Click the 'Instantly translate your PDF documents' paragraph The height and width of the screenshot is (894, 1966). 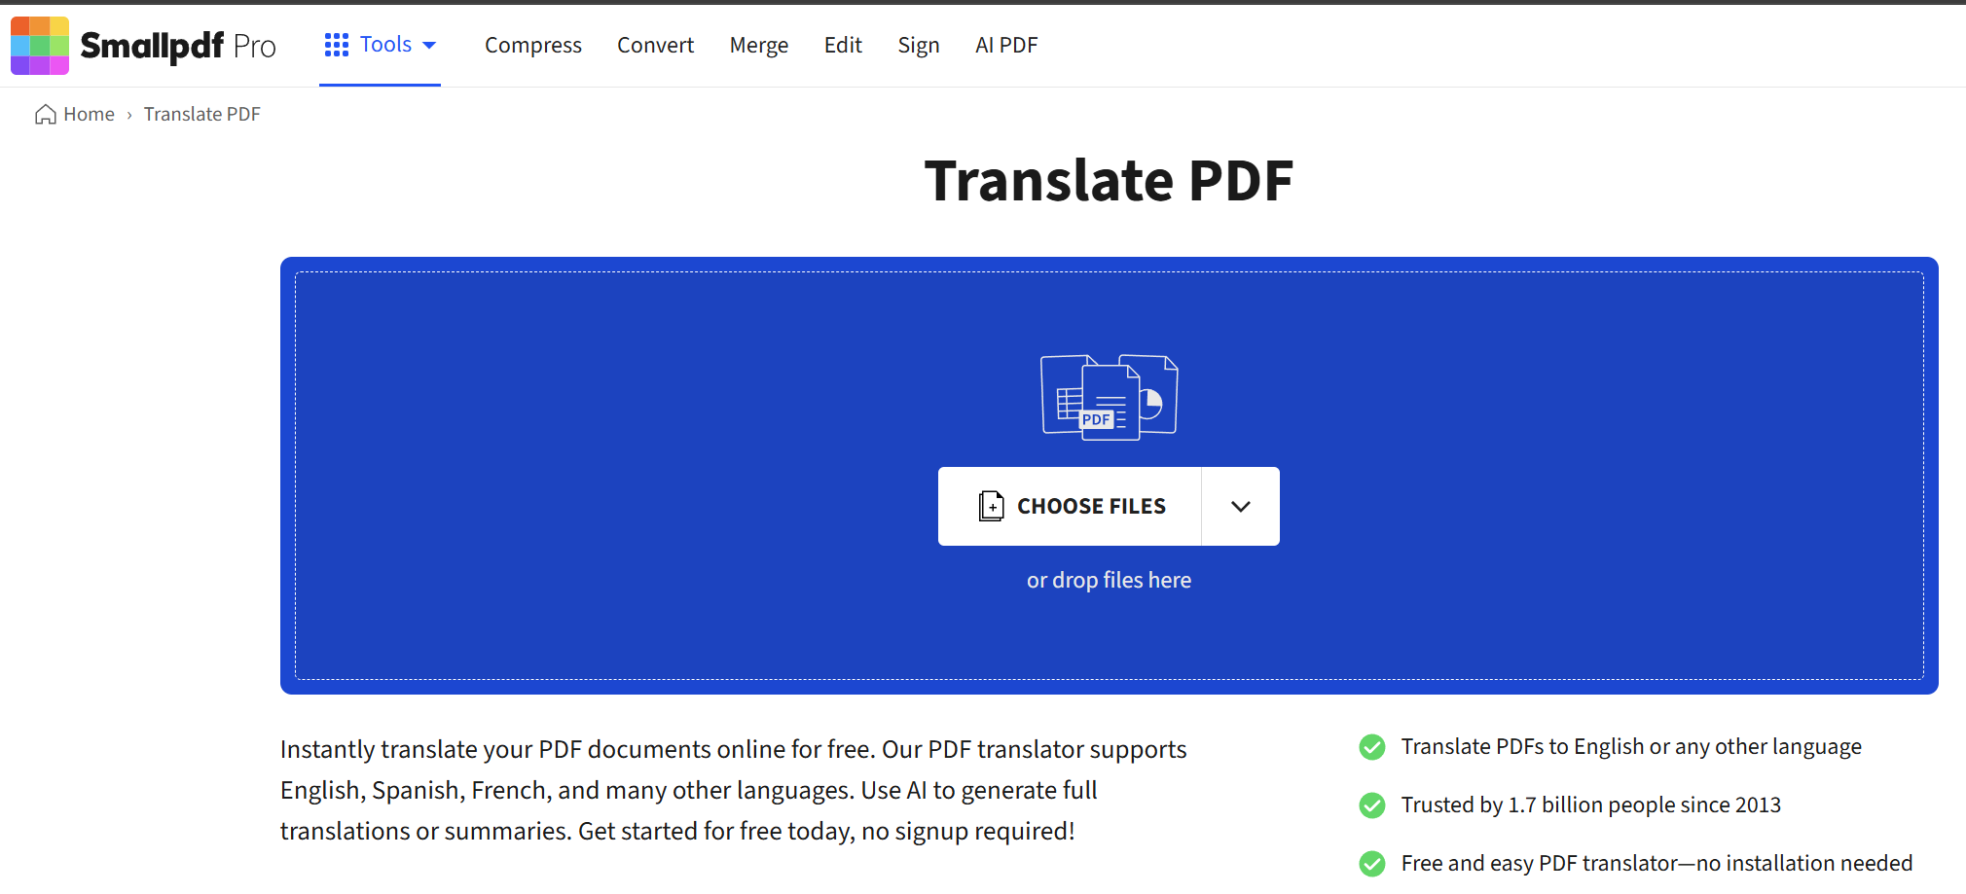[x=734, y=790]
